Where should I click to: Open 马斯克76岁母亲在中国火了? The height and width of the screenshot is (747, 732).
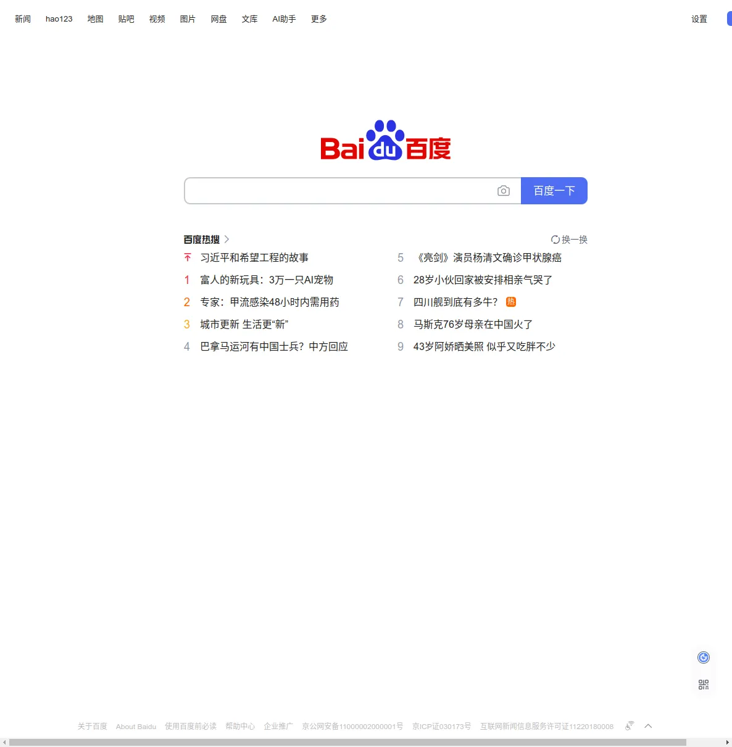click(x=473, y=324)
